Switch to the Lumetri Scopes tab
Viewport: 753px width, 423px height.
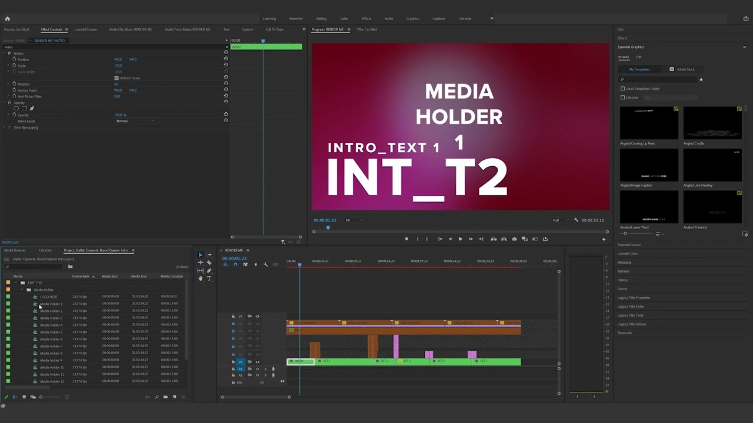click(85, 29)
